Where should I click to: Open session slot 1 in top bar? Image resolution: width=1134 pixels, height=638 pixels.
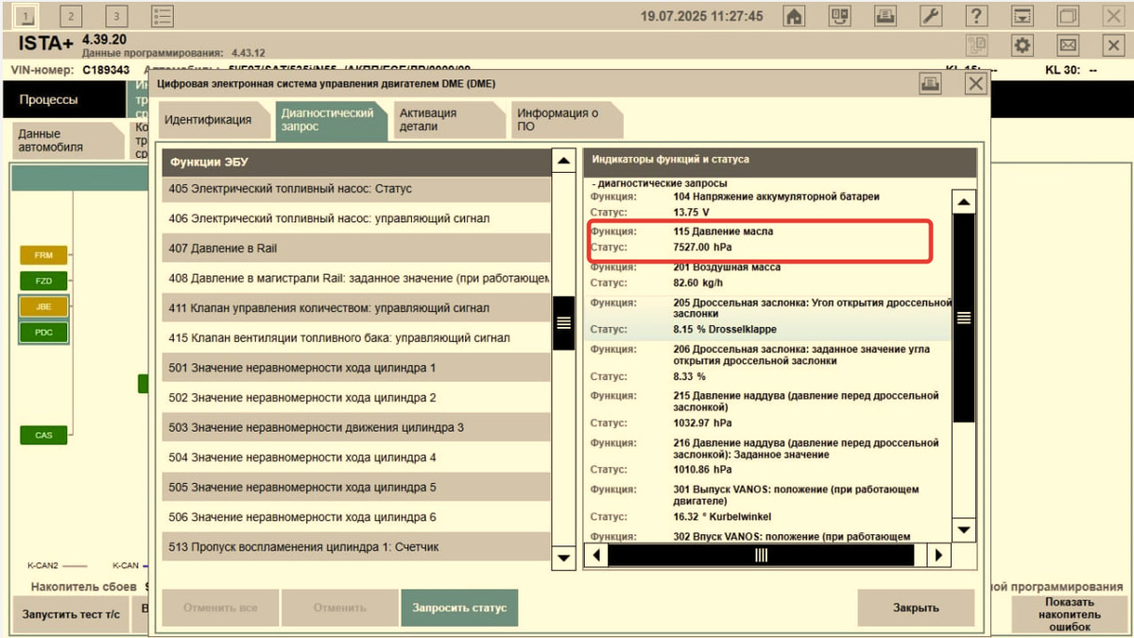pyautogui.click(x=27, y=16)
